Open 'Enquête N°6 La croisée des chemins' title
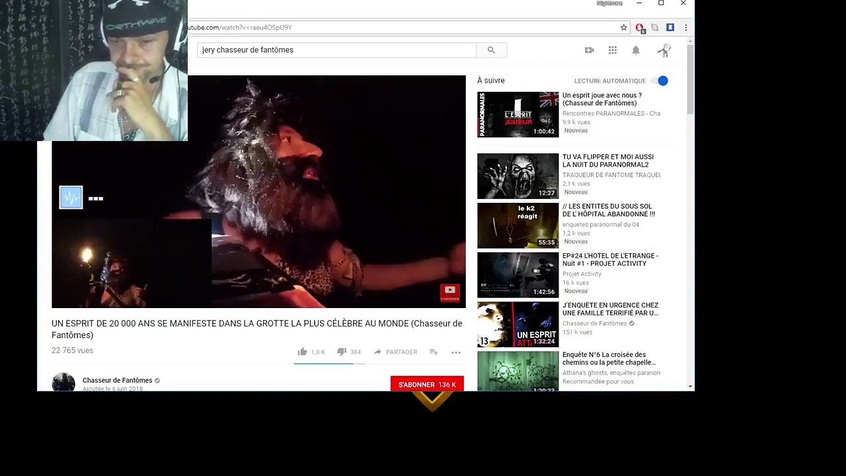The width and height of the screenshot is (846, 476). [609, 358]
